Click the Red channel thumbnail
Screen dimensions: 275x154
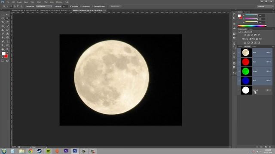click(246, 62)
